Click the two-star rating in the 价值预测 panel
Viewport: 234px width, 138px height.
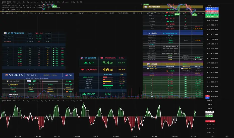(x=122, y=75)
